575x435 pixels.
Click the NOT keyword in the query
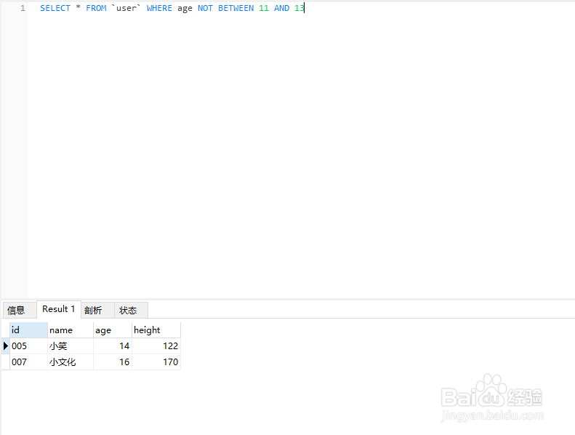click(x=205, y=8)
